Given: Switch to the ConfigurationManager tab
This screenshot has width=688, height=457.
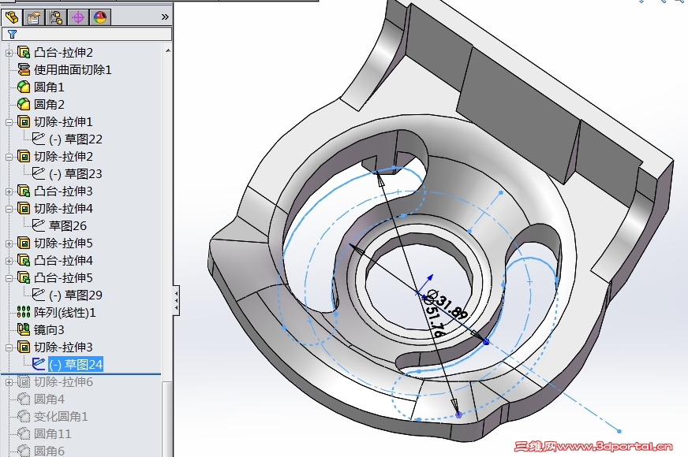Looking at the screenshot, I should [56, 17].
